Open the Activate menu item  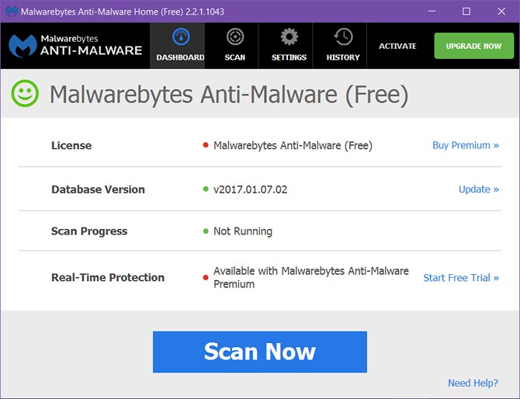[x=397, y=46]
